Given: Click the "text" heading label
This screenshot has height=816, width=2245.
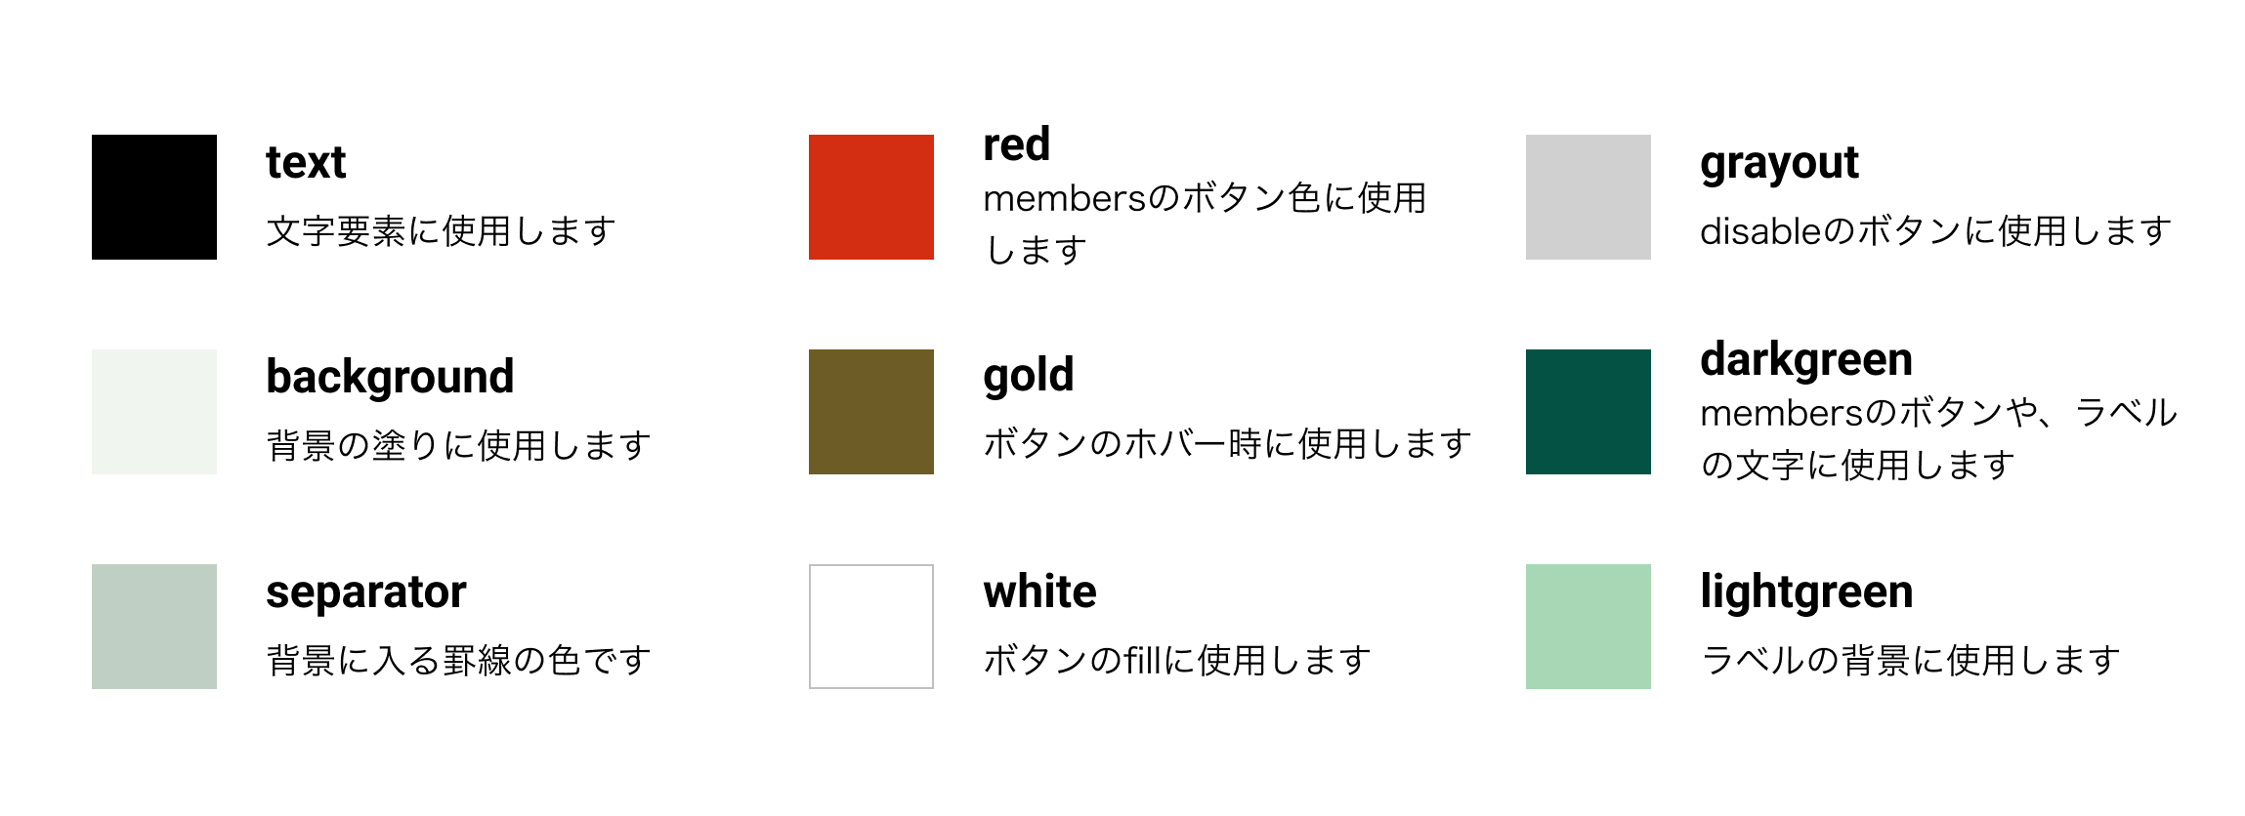Looking at the screenshot, I should point(306,163).
